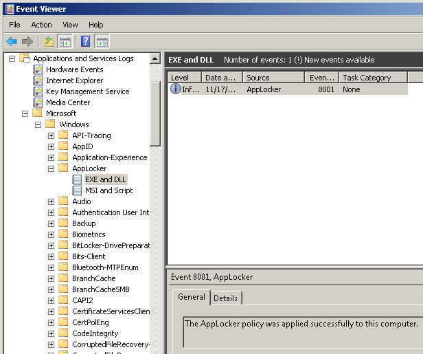
Task: Click the EXE and DLL log icon
Action: tap(77, 179)
